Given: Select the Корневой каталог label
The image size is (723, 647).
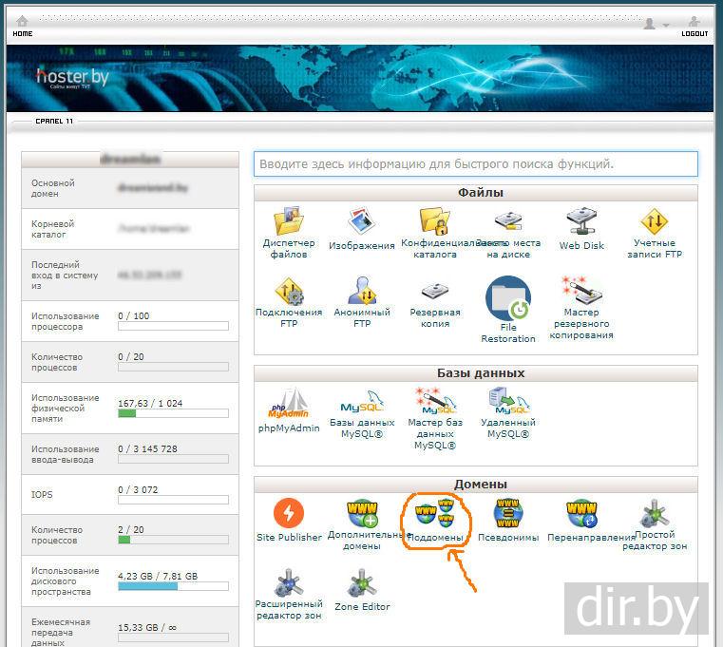Looking at the screenshot, I should pyautogui.click(x=52, y=229).
